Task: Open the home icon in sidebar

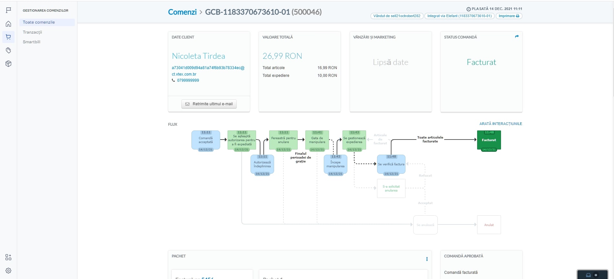Action: coord(8,24)
